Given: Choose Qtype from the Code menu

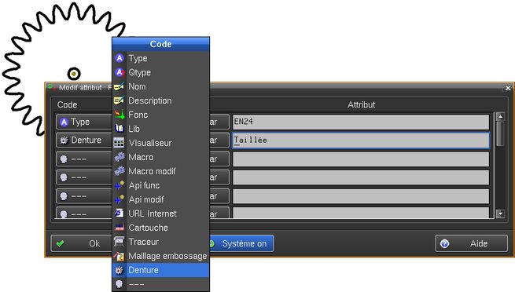Looking at the screenshot, I should 160,72.
